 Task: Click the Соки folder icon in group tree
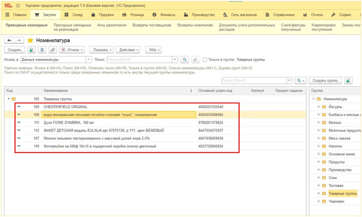(x=324, y=178)
